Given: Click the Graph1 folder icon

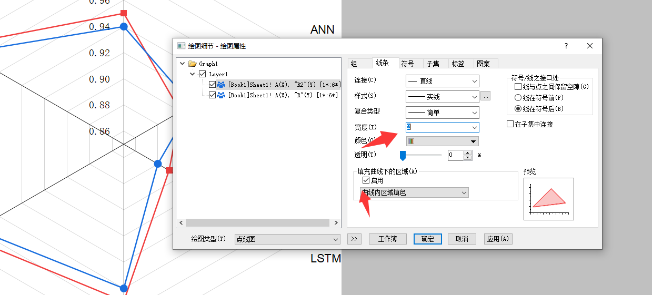Looking at the screenshot, I should (x=192, y=64).
